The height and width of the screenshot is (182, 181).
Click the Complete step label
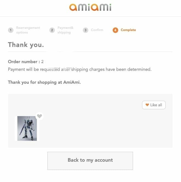click(x=128, y=30)
